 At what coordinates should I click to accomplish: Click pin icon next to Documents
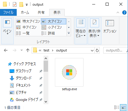click(41, 85)
